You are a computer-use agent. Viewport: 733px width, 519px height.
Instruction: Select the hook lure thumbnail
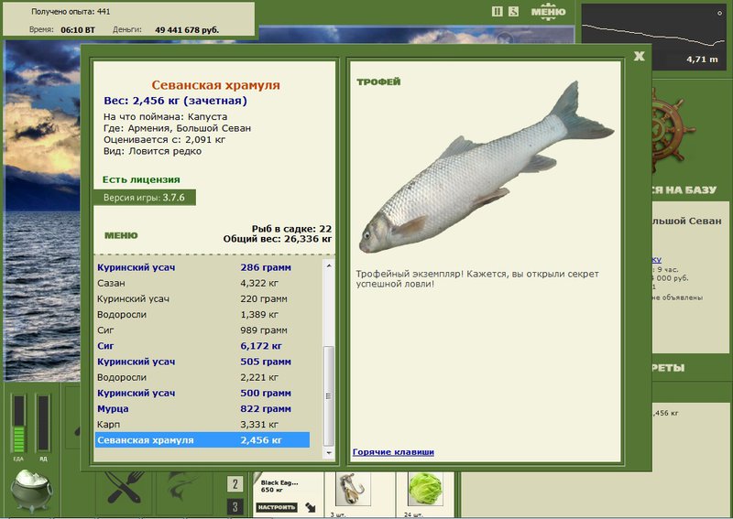(x=354, y=489)
